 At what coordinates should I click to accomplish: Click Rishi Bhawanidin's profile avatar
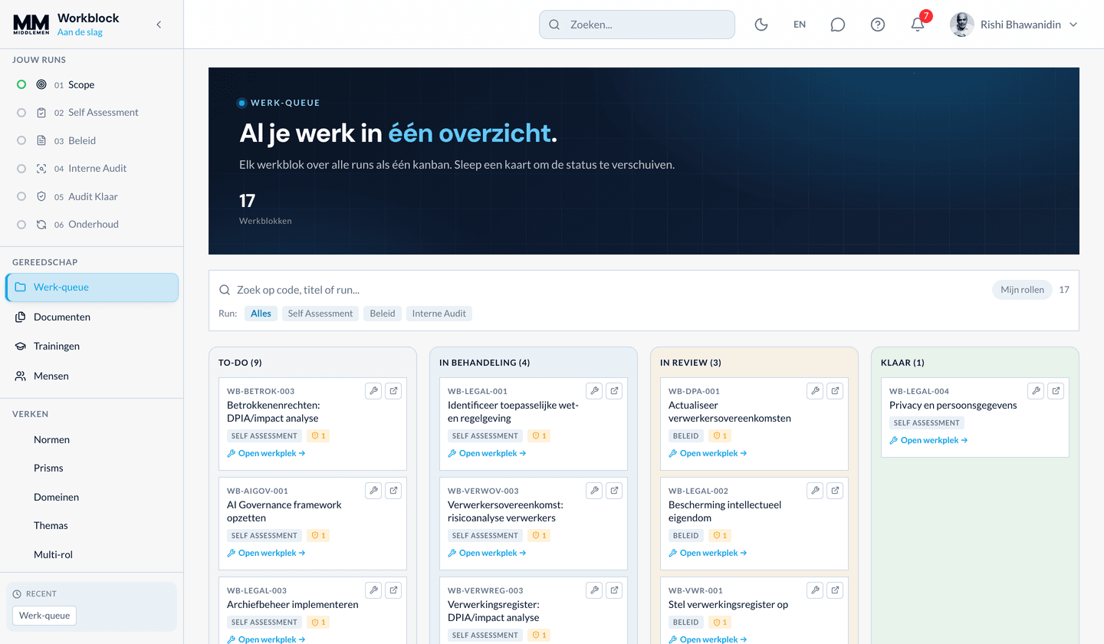tap(962, 25)
